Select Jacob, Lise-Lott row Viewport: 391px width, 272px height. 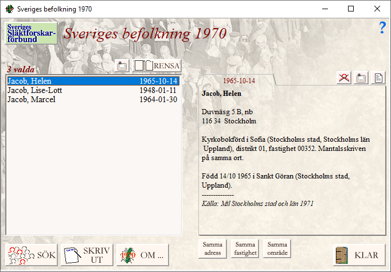coord(93,90)
